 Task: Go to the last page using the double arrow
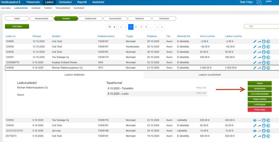(162, 27)
